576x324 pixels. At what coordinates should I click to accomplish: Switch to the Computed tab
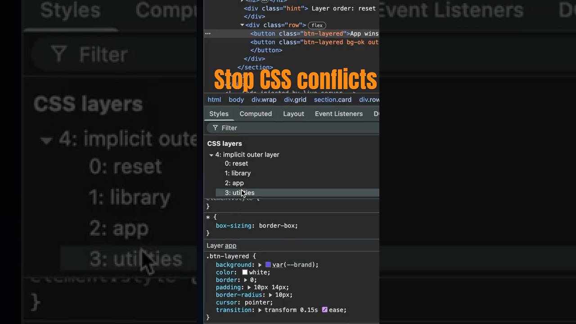coord(256,114)
